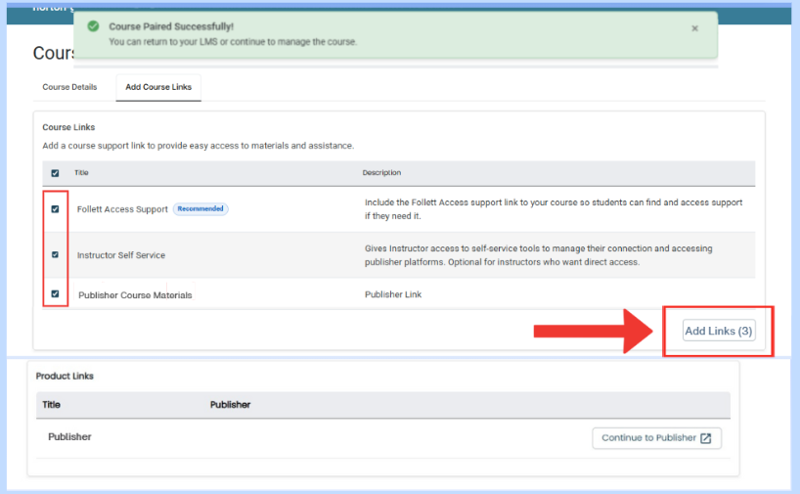Uncheck Follett Access Support checkbox
Image resolution: width=800 pixels, height=494 pixels.
(55, 208)
